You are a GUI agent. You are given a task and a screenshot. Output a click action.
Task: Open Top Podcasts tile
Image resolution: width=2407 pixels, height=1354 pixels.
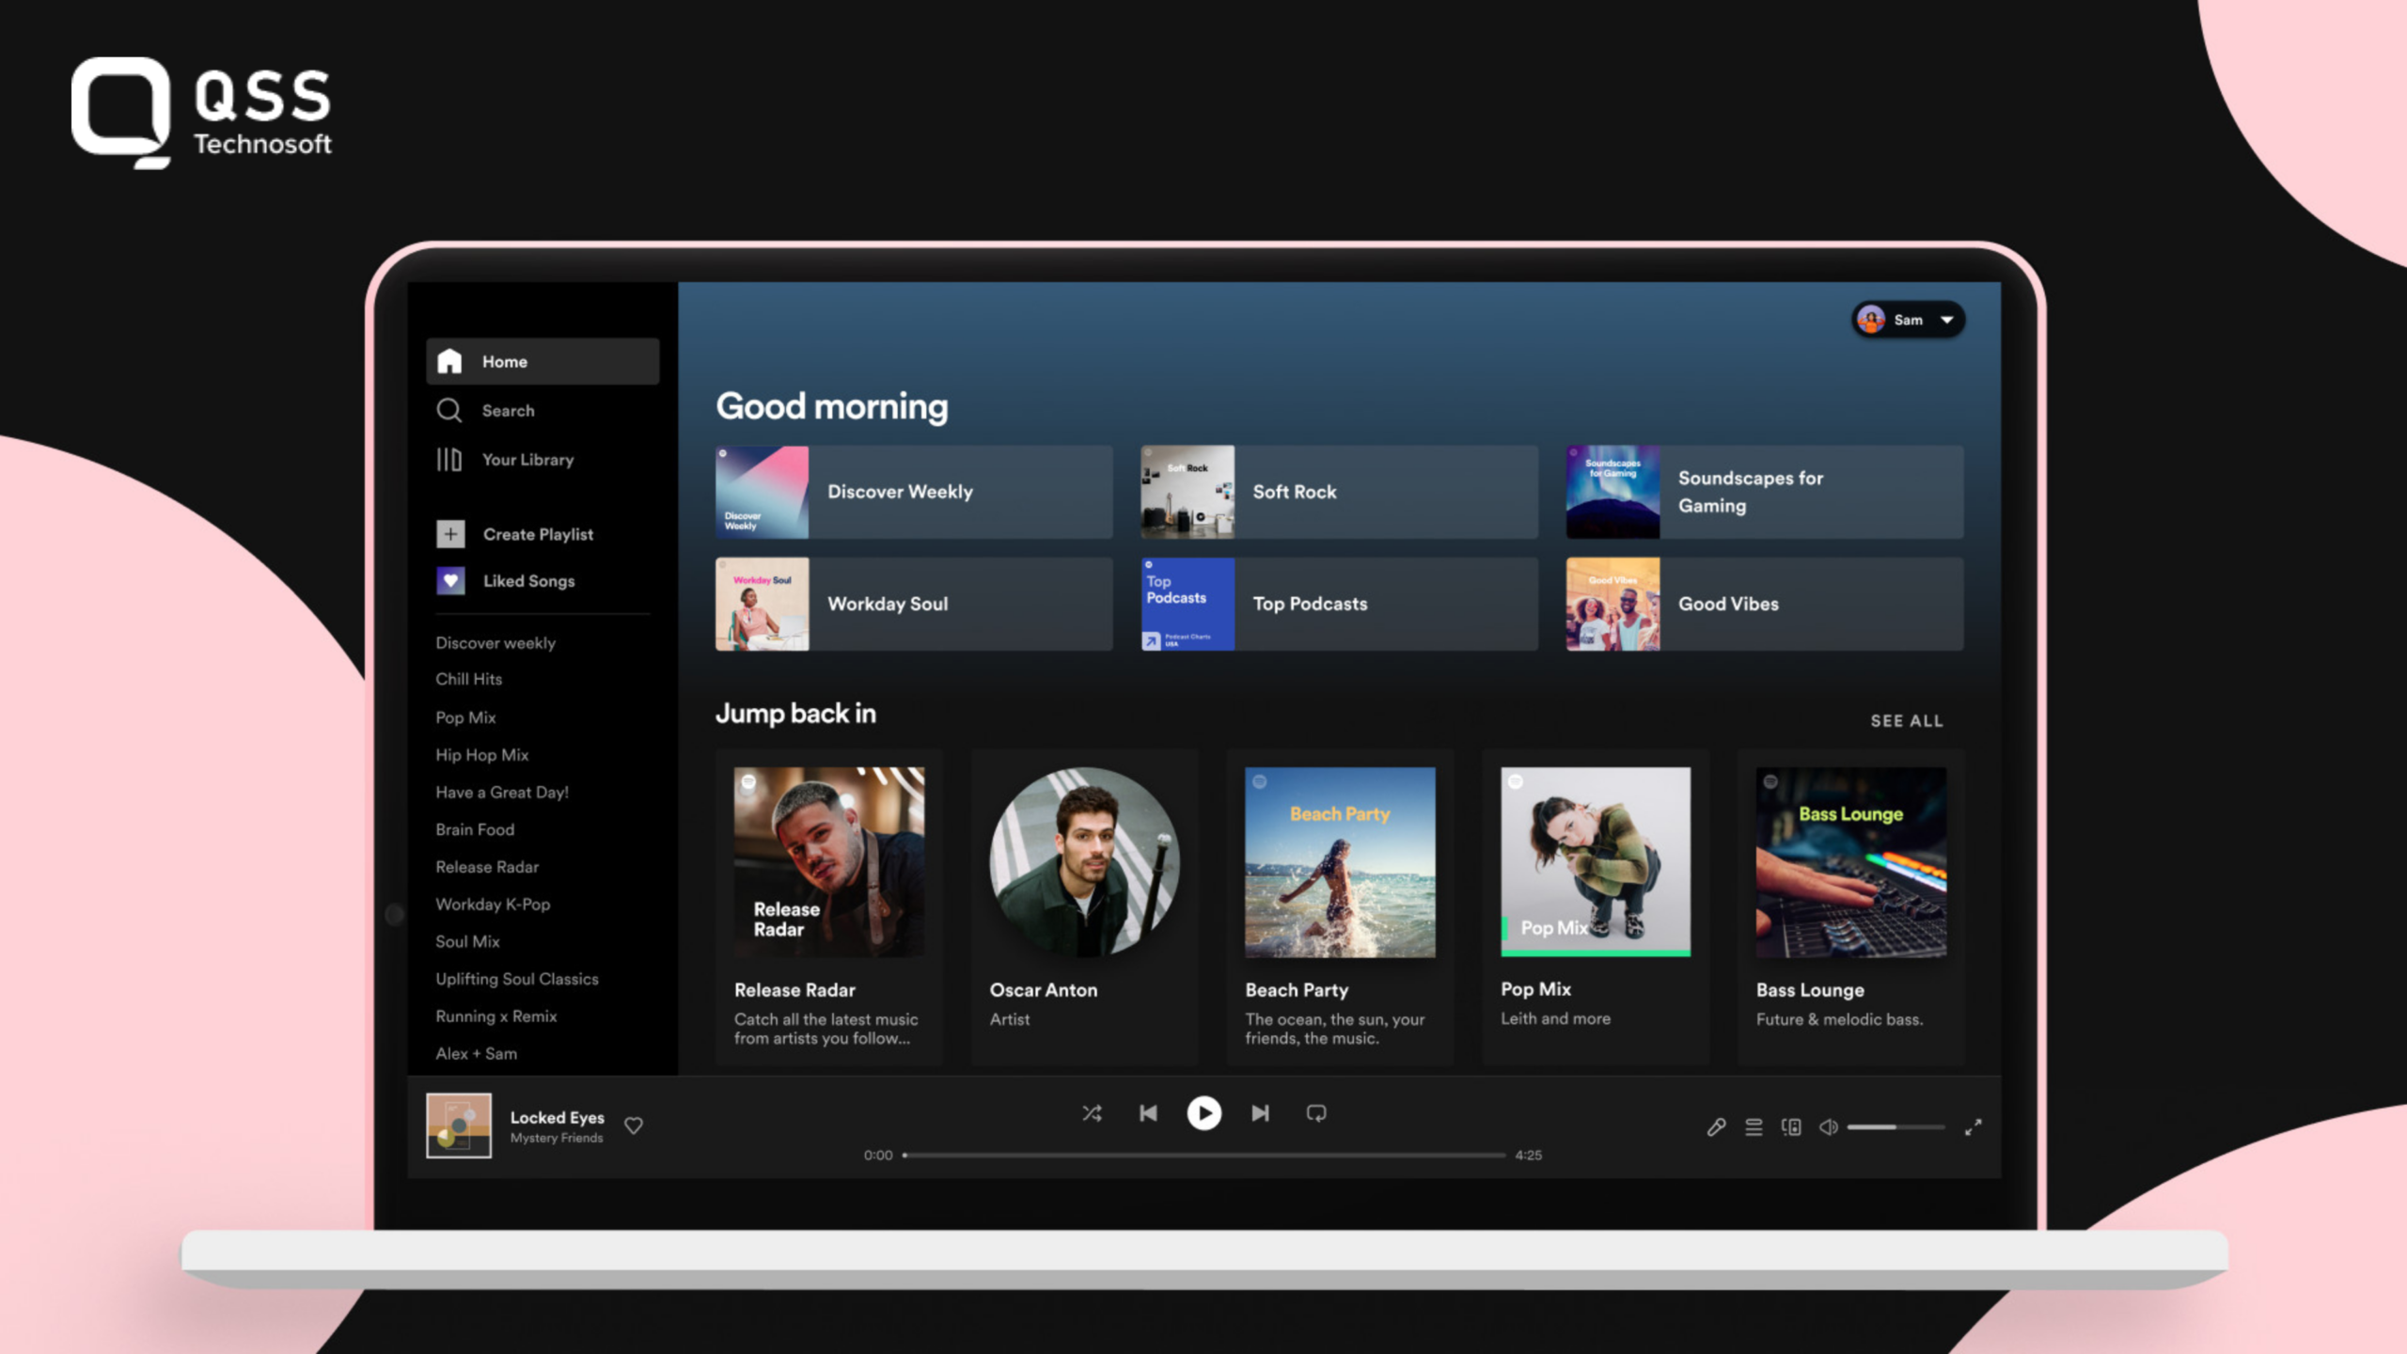pyautogui.click(x=1339, y=604)
